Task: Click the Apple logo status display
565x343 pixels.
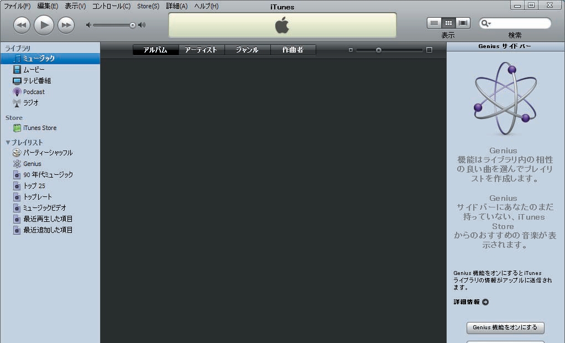Action: pyautogui.click(x=282, y=25)
